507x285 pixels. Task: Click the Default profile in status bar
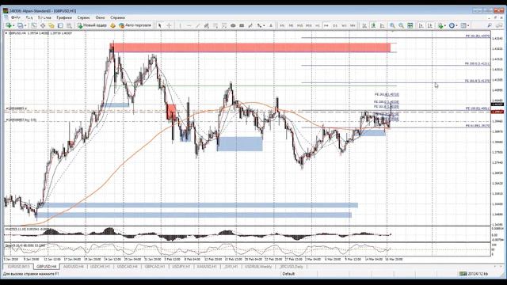[x=288, y=274]
